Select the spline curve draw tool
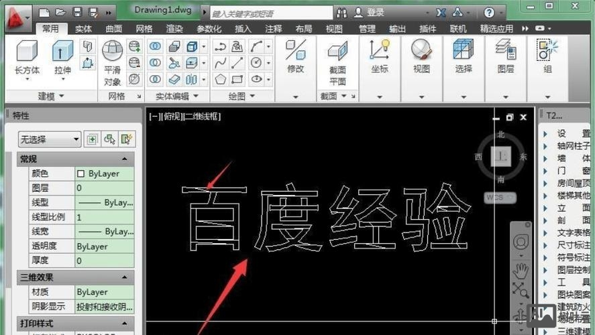 (x=221, y=63)
